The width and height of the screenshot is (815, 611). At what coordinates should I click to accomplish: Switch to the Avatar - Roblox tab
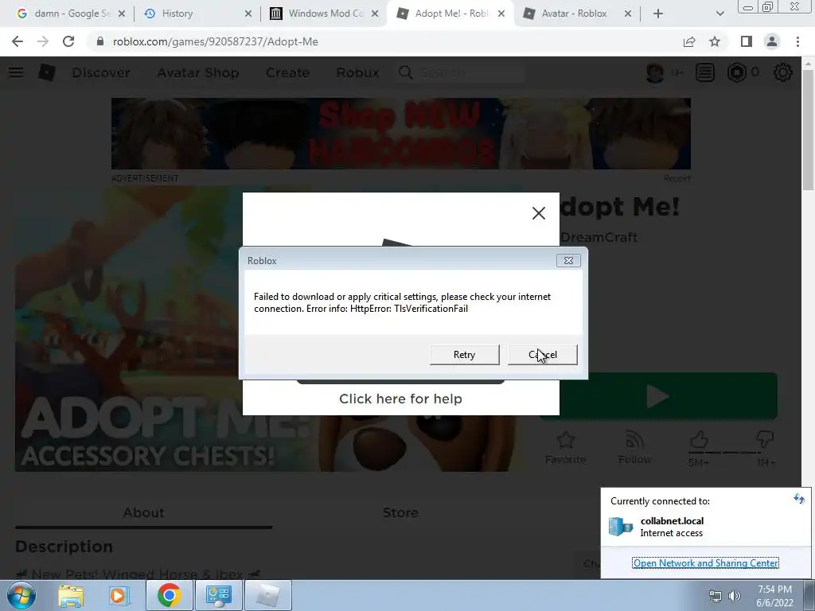[577, 14]
